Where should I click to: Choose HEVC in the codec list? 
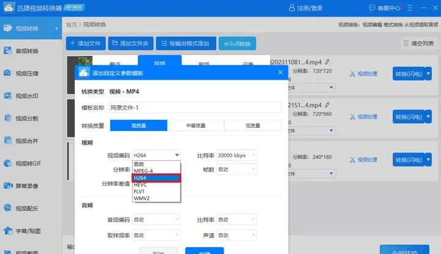pyautogui.click(x=156, y=185)
